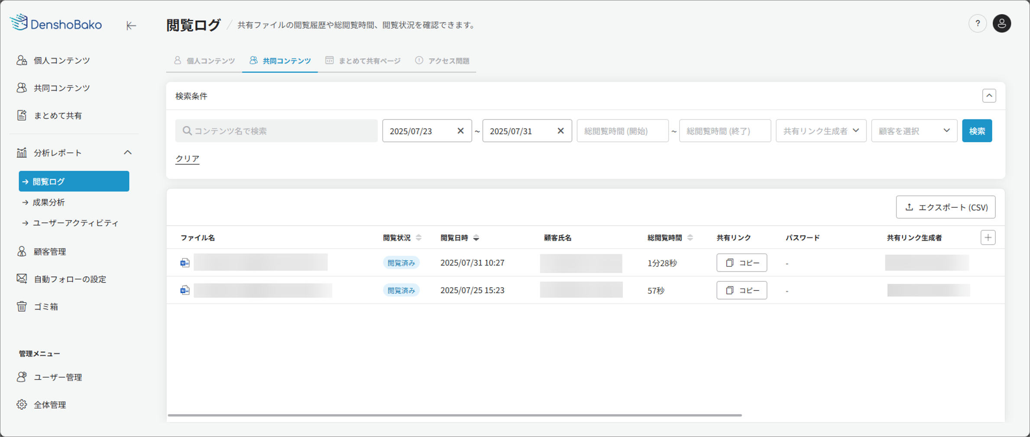Open ゴミ箱 trash in the sidebar
Image resolution: width=1030 pixels, height=437 pixels.
45,306
